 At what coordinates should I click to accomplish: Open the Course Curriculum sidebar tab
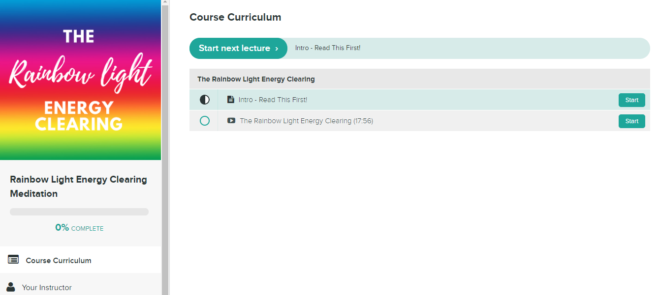pyautogui.click(x=81, y=260)
